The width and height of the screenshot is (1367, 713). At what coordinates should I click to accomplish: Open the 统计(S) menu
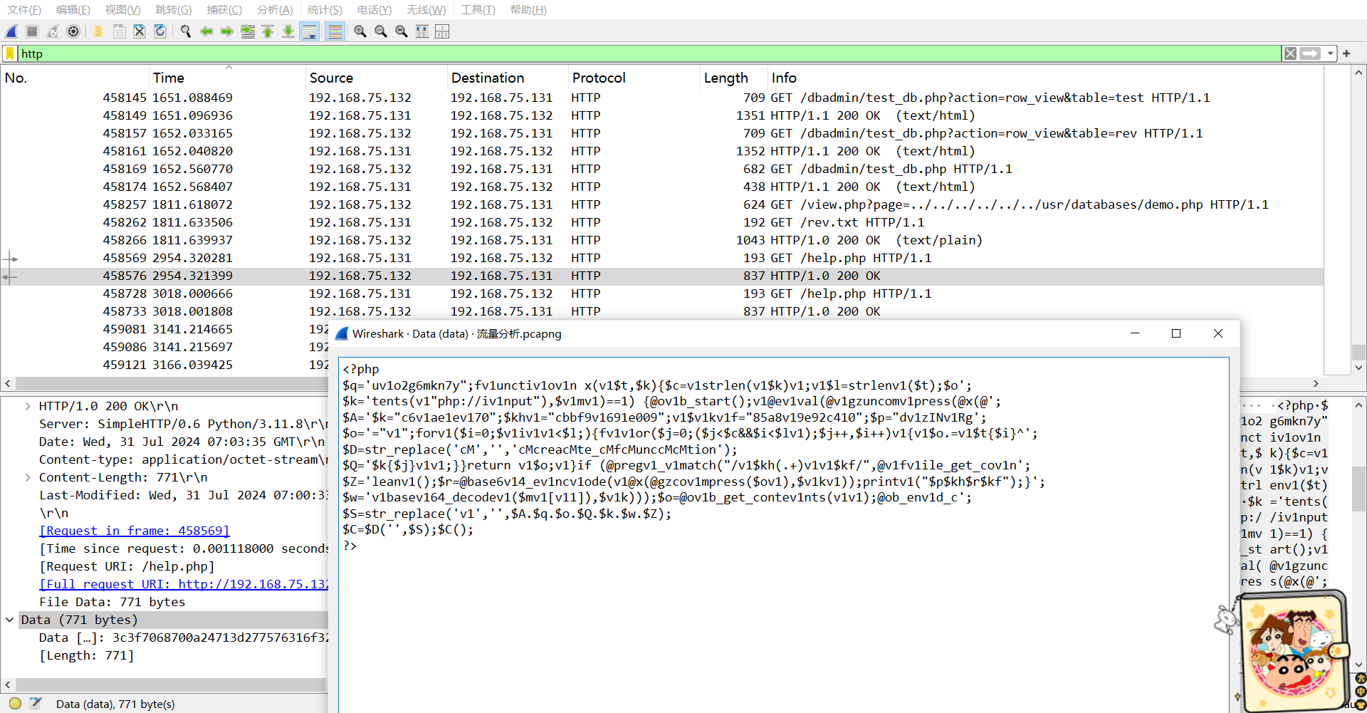click(x=325, y=10)
